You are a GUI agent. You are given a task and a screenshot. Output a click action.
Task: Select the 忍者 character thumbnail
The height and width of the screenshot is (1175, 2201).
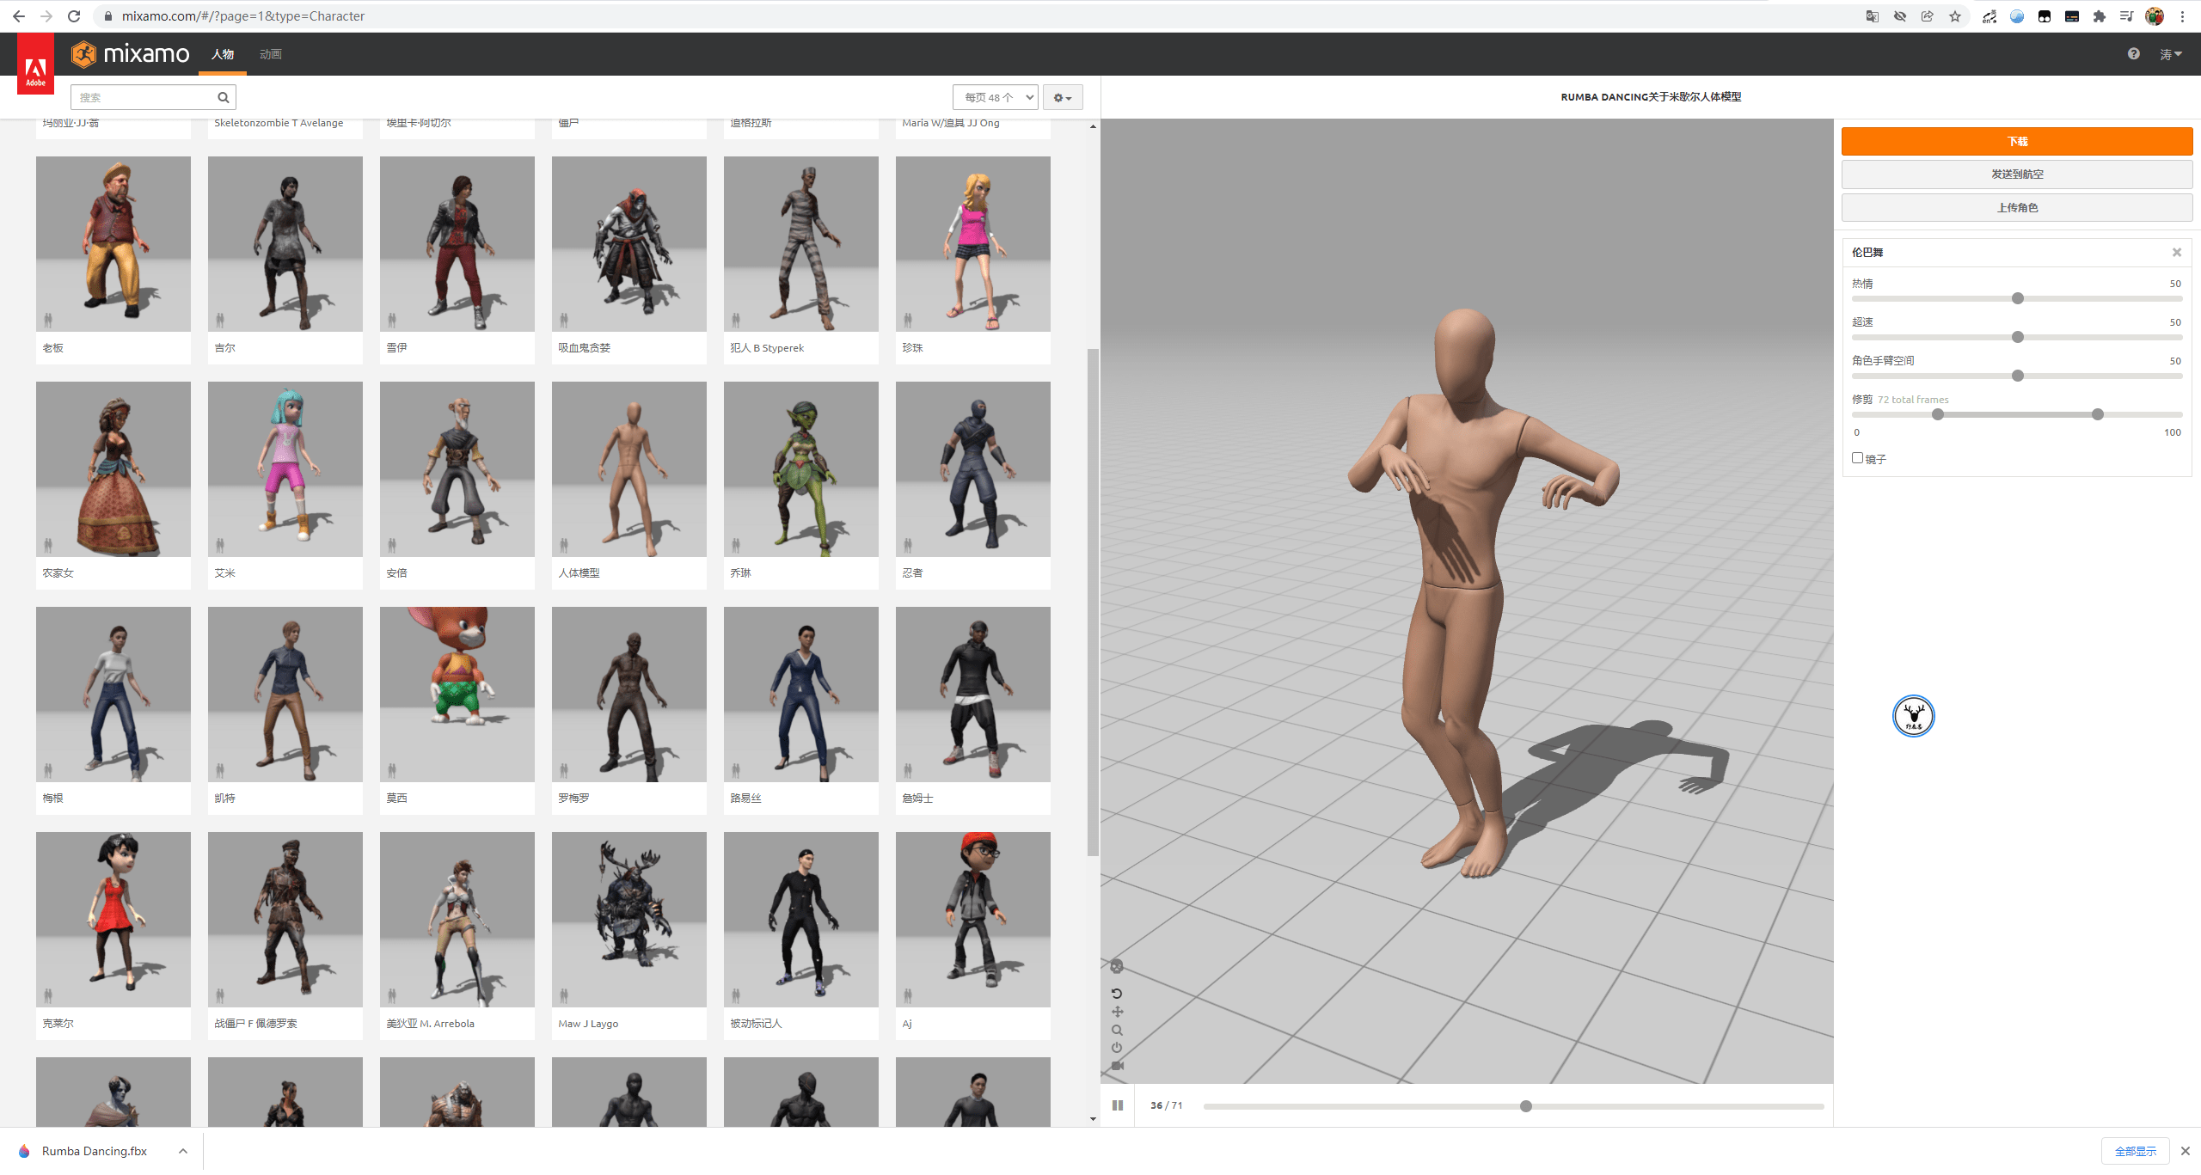972,468
